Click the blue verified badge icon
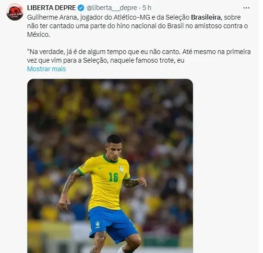Image resolution: width=263 pixels, height=253 pixels. (81, 8)
